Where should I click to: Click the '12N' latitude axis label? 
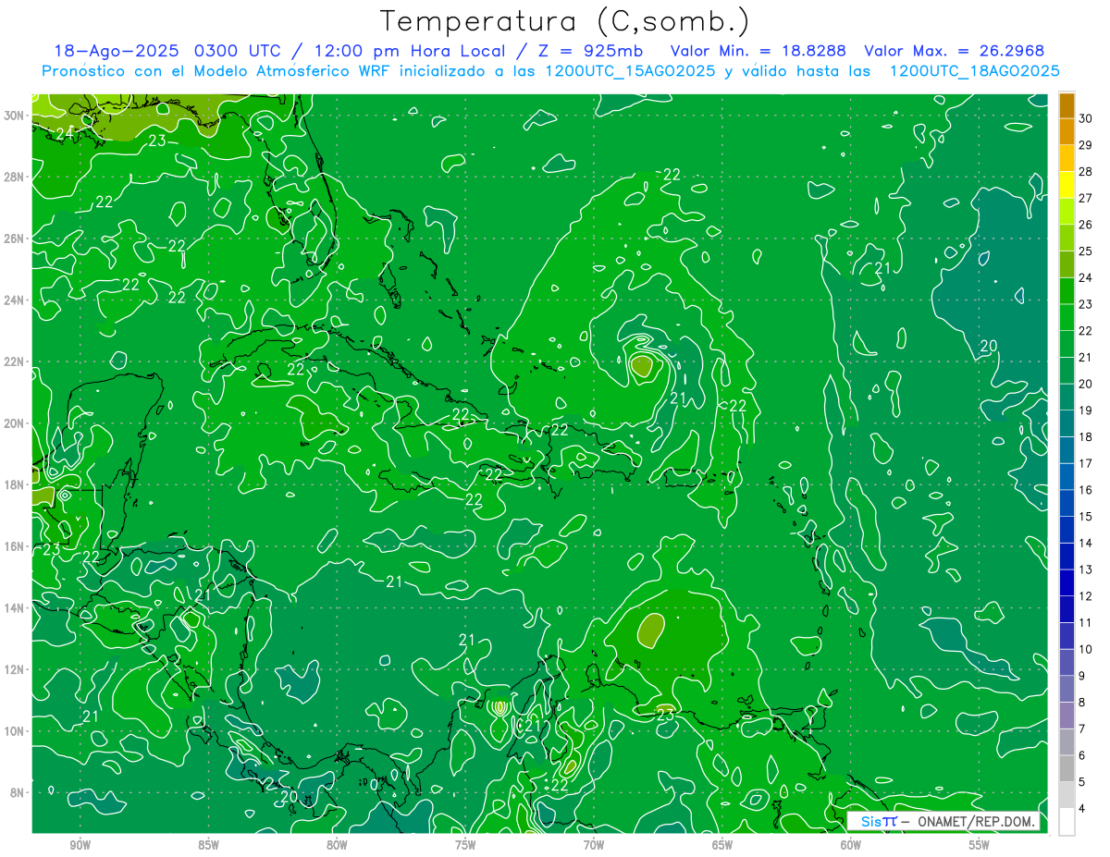[15, 669]
